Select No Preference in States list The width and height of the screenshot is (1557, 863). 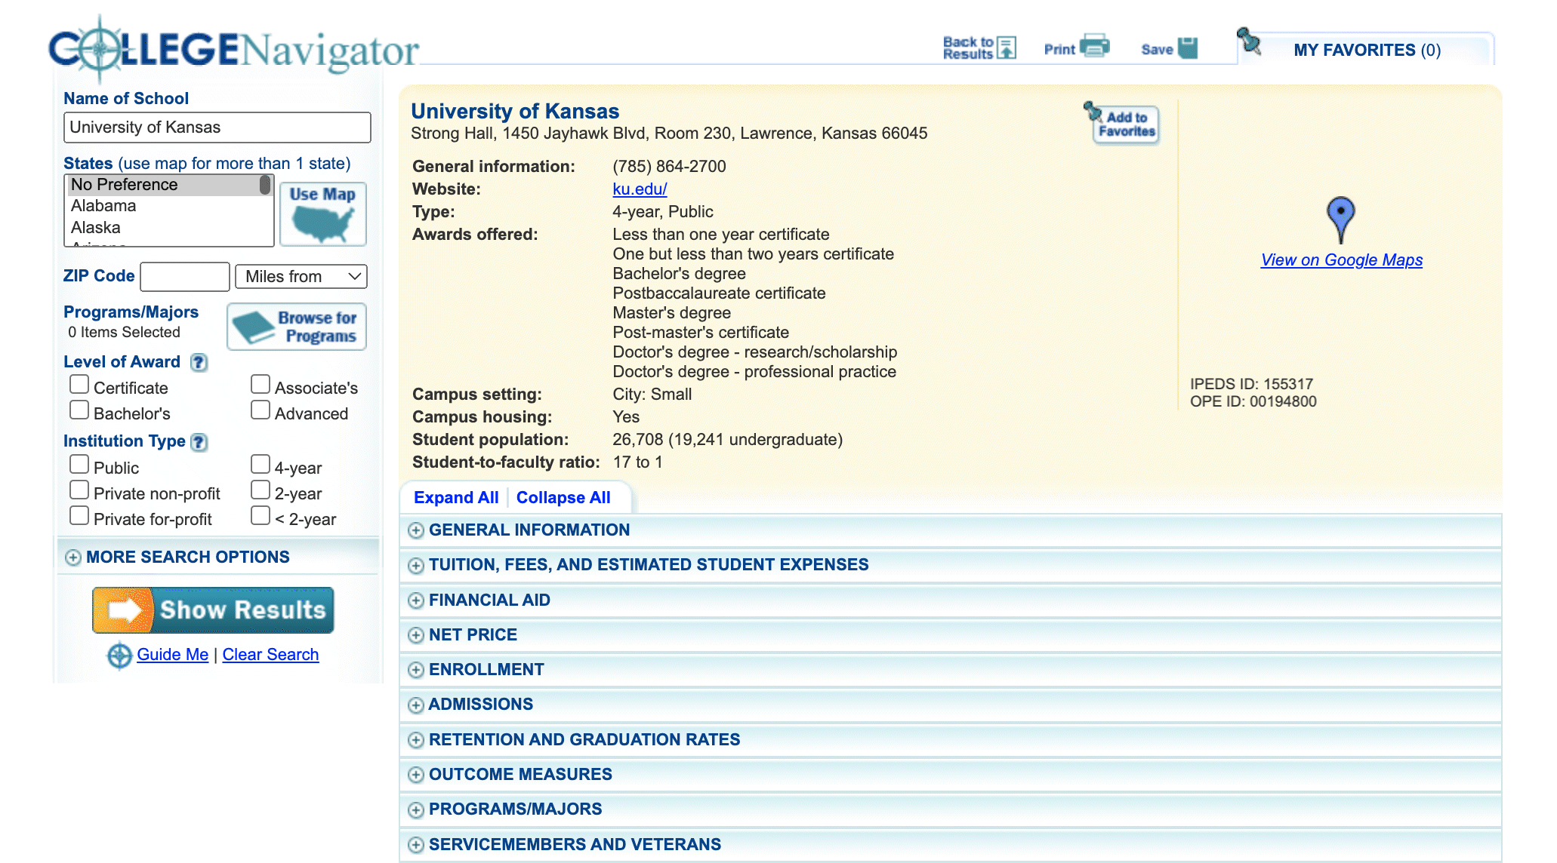coord(163,185)
